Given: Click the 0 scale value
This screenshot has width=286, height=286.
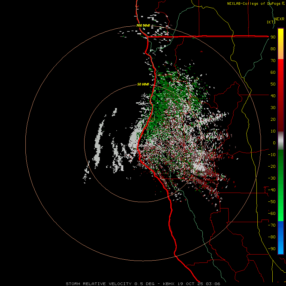Looking at the screenshot, I should (x=274, y=143).
